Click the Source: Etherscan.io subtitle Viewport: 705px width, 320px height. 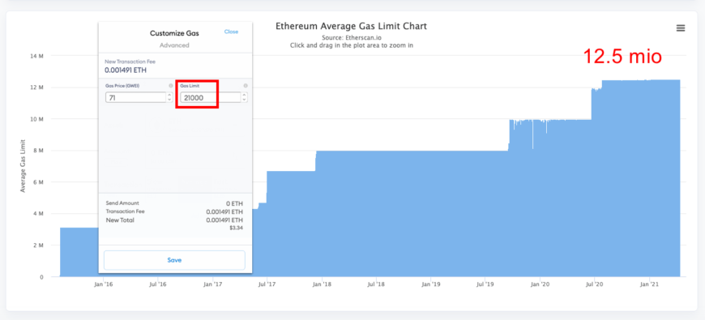(352, 38)
